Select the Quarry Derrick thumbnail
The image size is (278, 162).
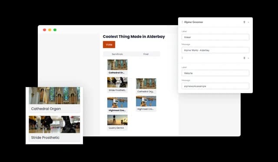pos(117,120)
